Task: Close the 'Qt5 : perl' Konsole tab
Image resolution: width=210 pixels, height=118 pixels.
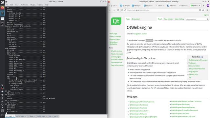Action: pos(13,116)
